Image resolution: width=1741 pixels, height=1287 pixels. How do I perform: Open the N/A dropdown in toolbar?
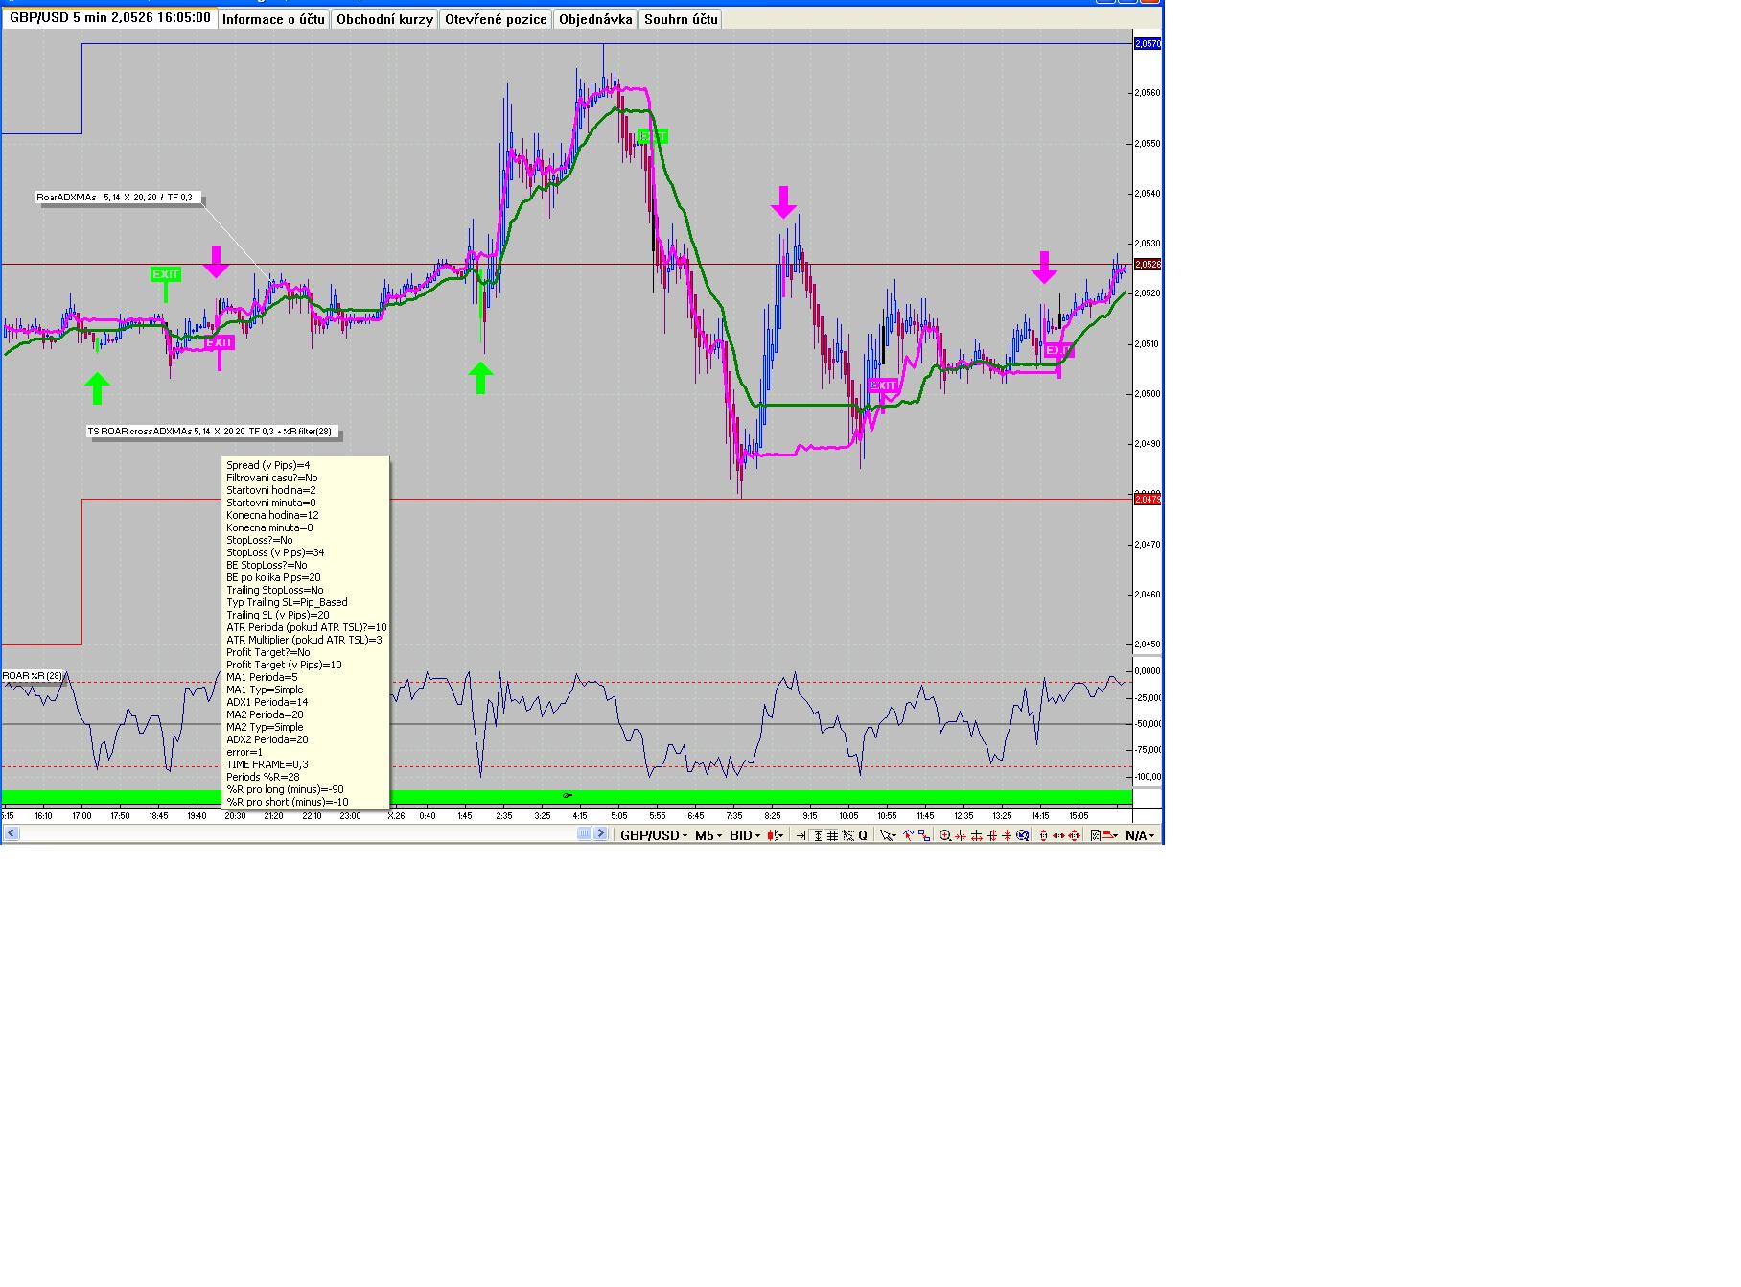pyautogui.click(x=1139, y=835)
